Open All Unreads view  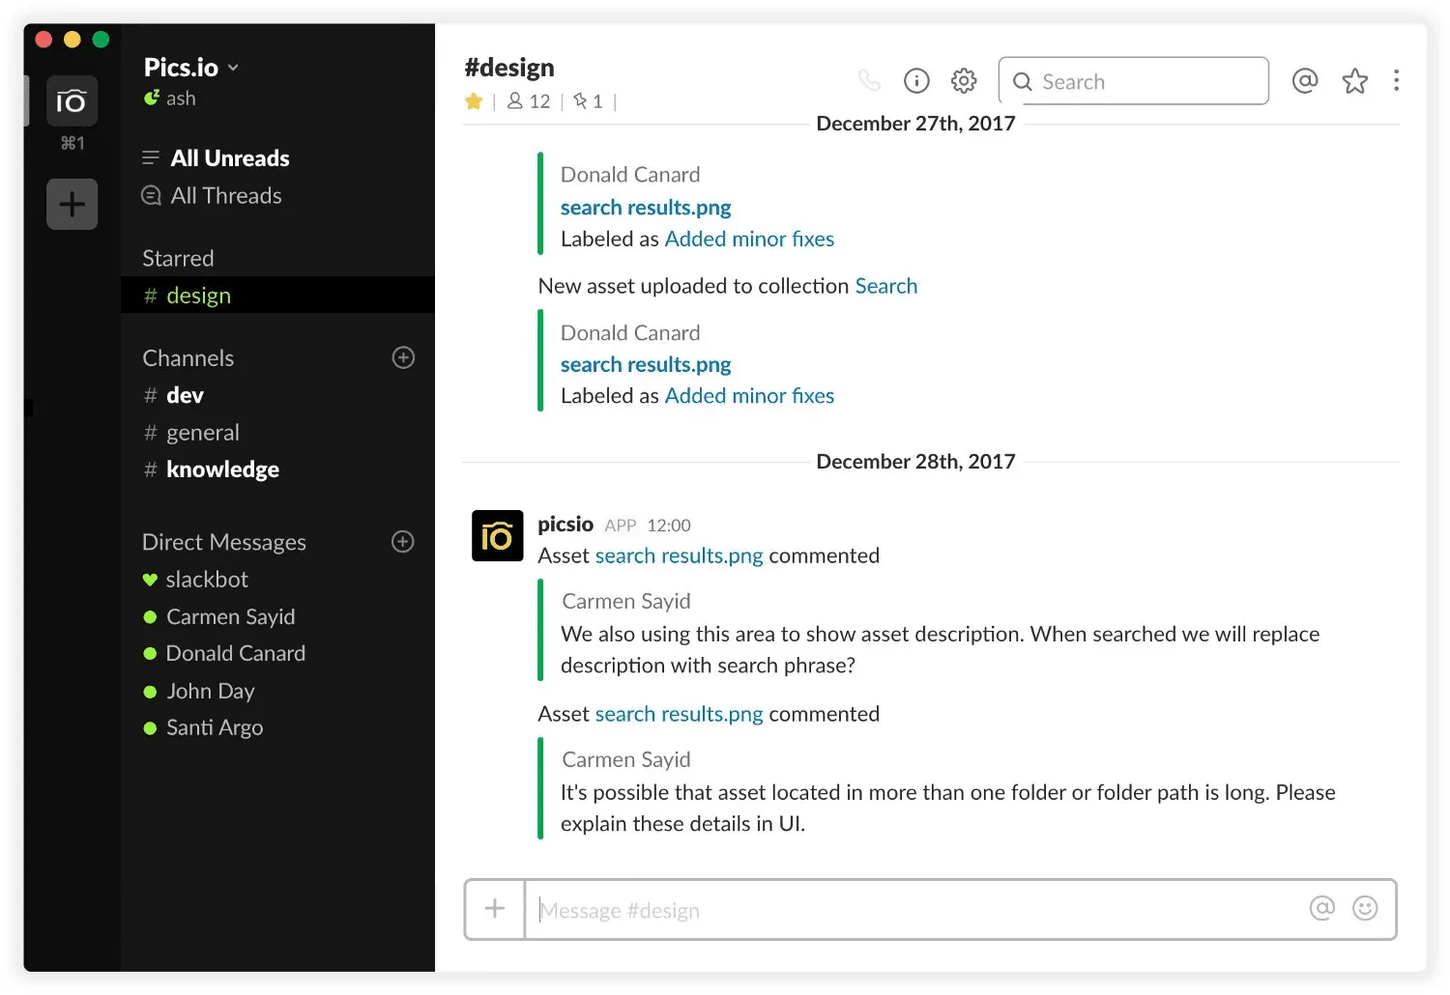click(x=230, y=158)
